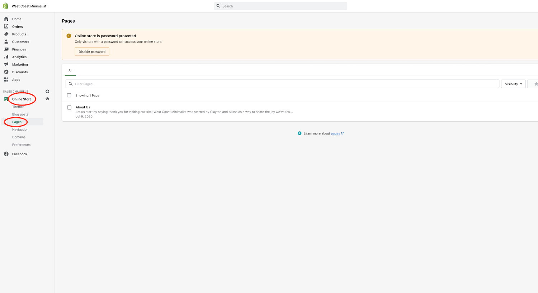Click the Discounts badge icon
This screenshot has width=538, height=293.
[x=6, y=72]
